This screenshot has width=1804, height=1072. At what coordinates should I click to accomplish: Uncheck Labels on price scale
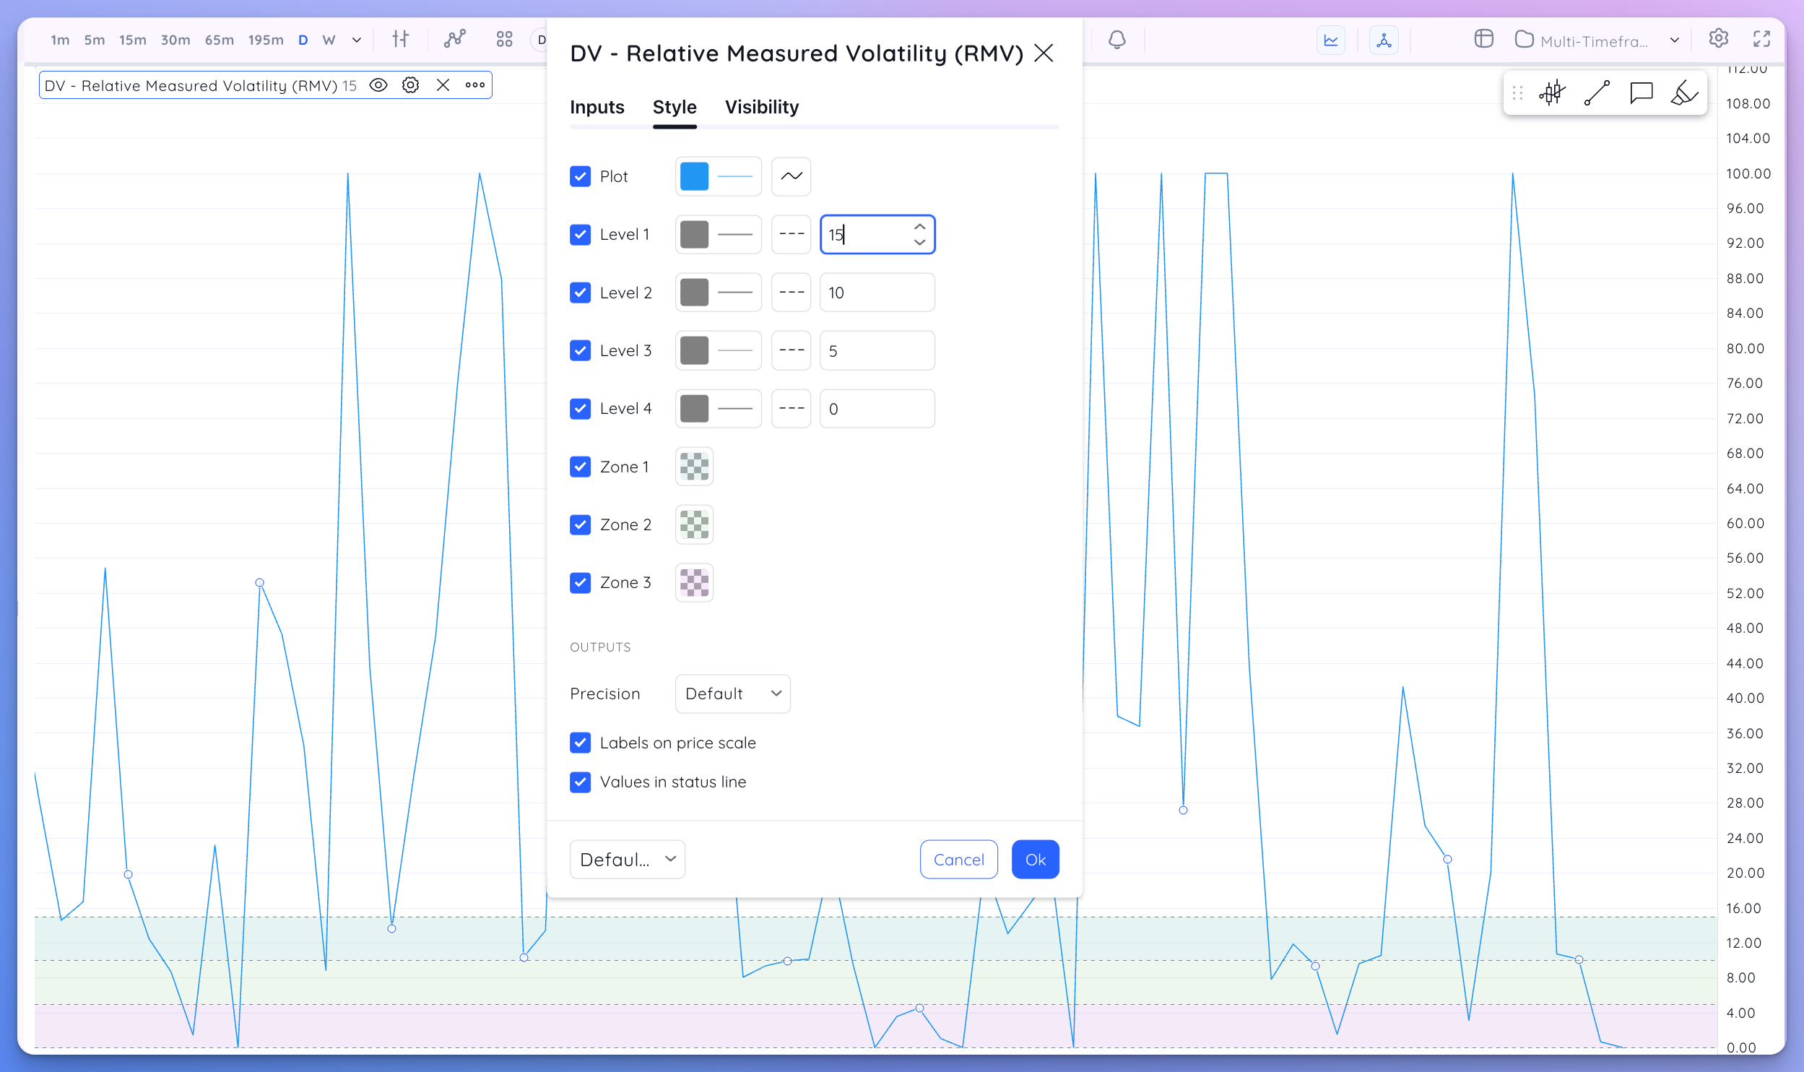pos(580,743)
